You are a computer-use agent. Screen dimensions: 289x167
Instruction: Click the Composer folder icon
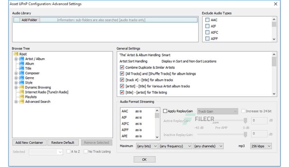[21, 73]
